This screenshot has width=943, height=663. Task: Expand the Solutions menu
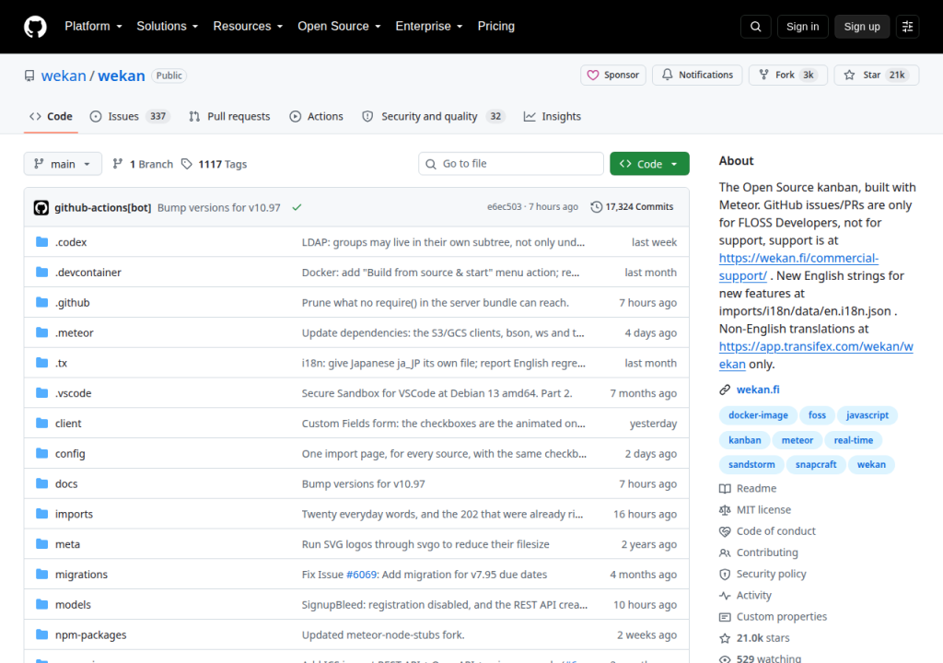pyautogui.click(x=168, y=27)
